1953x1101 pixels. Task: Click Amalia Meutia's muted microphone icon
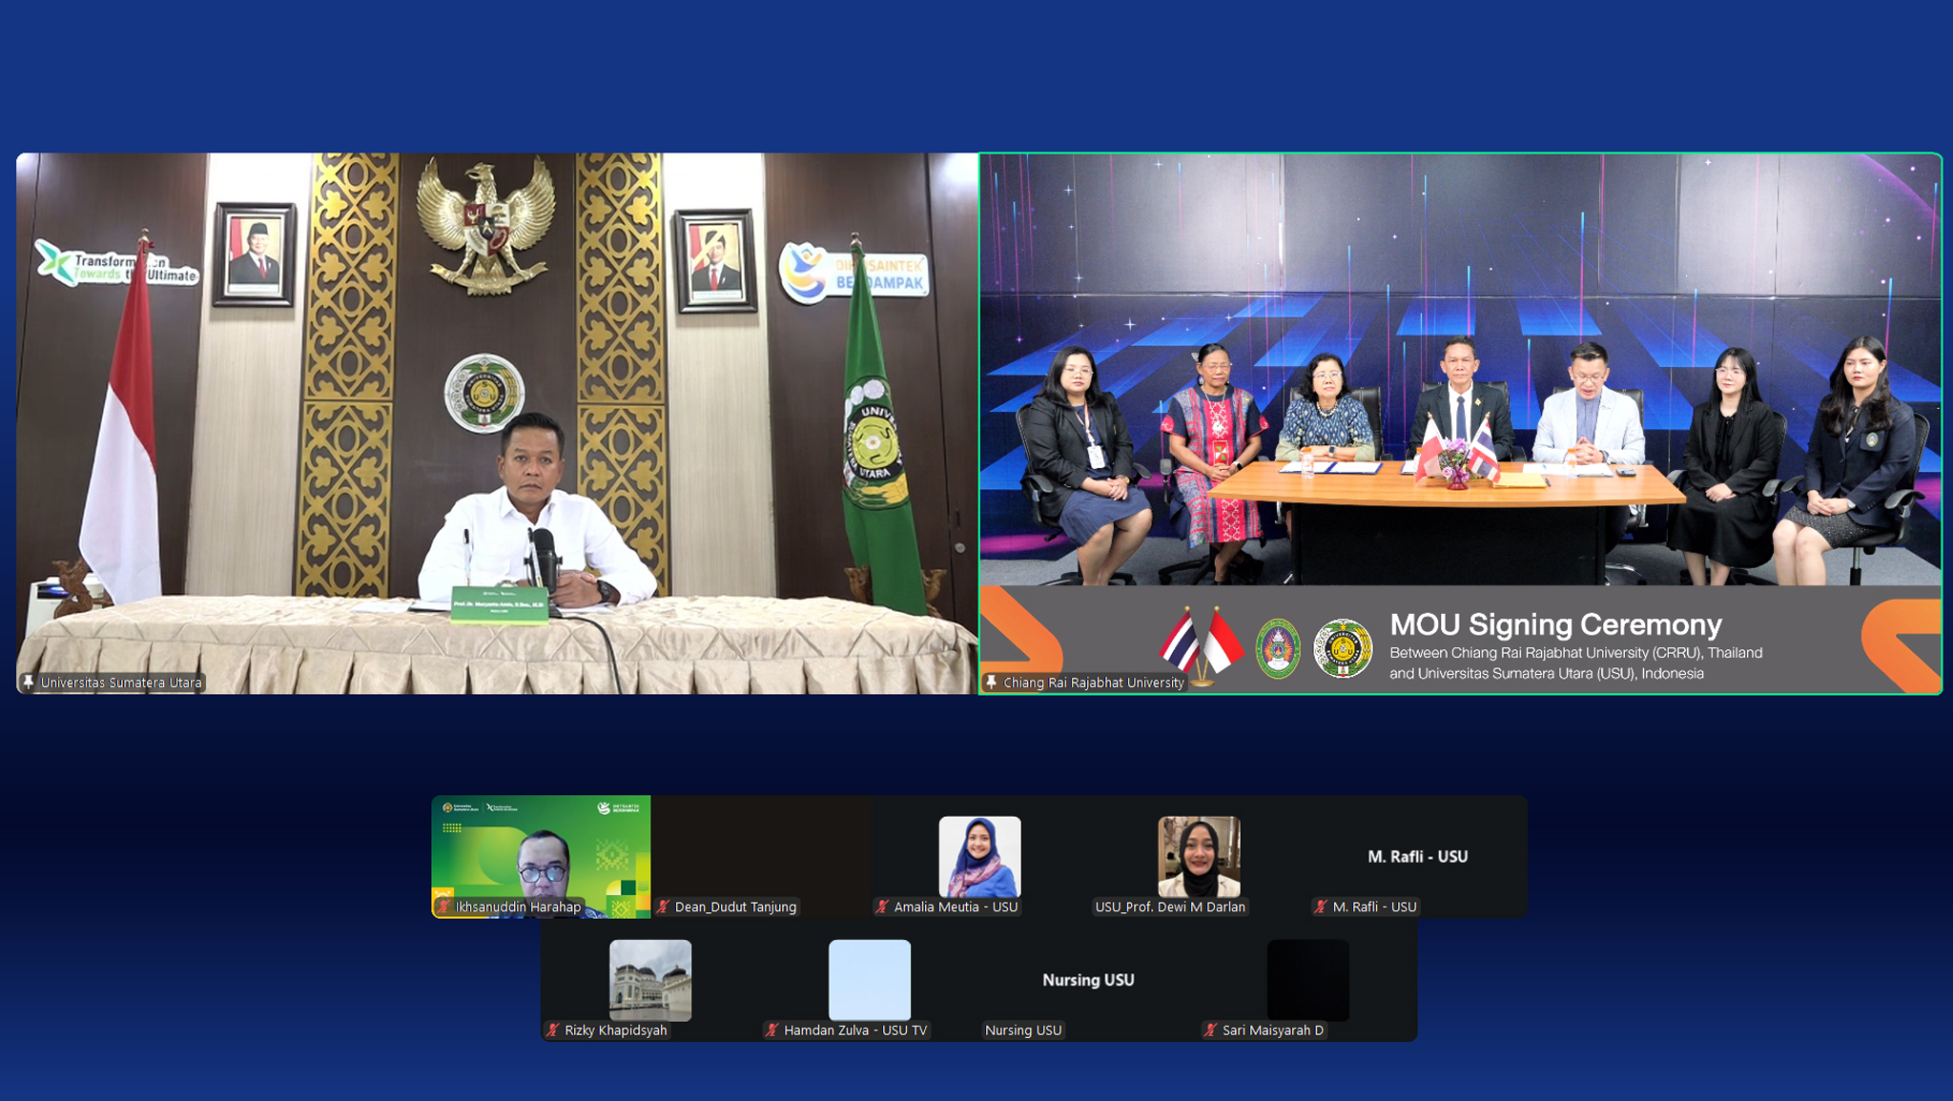click(882, 907)
